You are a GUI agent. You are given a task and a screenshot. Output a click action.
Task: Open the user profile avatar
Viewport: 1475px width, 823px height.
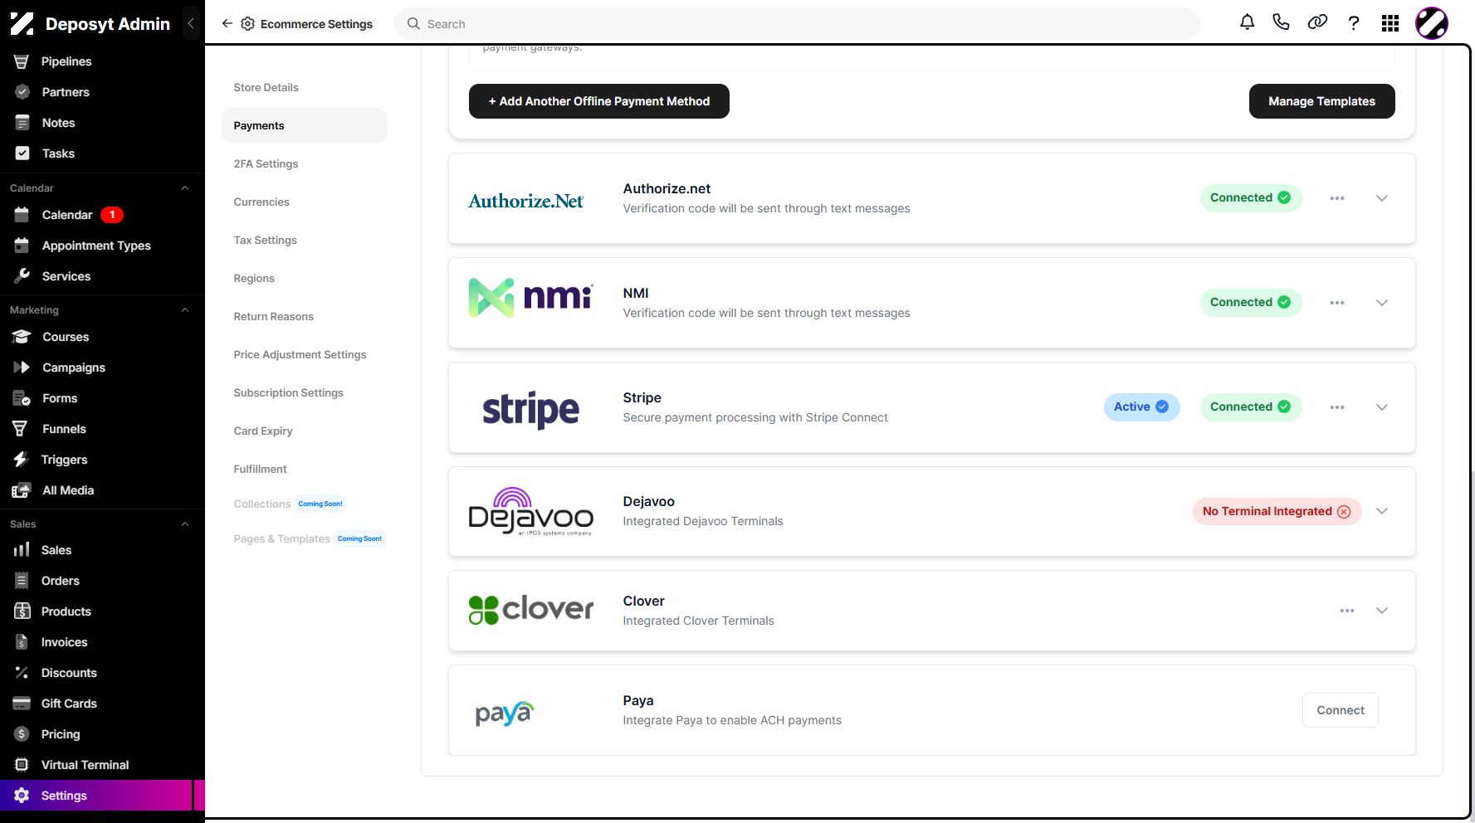pos(1432,23)
